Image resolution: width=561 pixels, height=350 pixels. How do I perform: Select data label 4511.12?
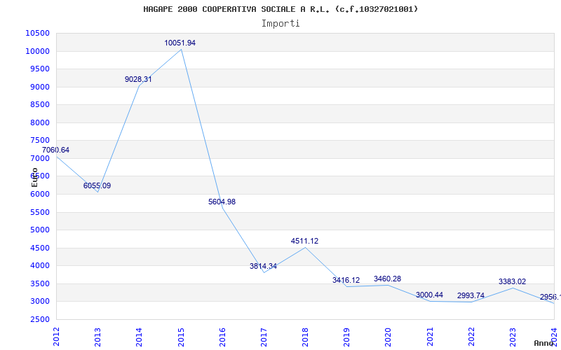(x=304, y=241)
